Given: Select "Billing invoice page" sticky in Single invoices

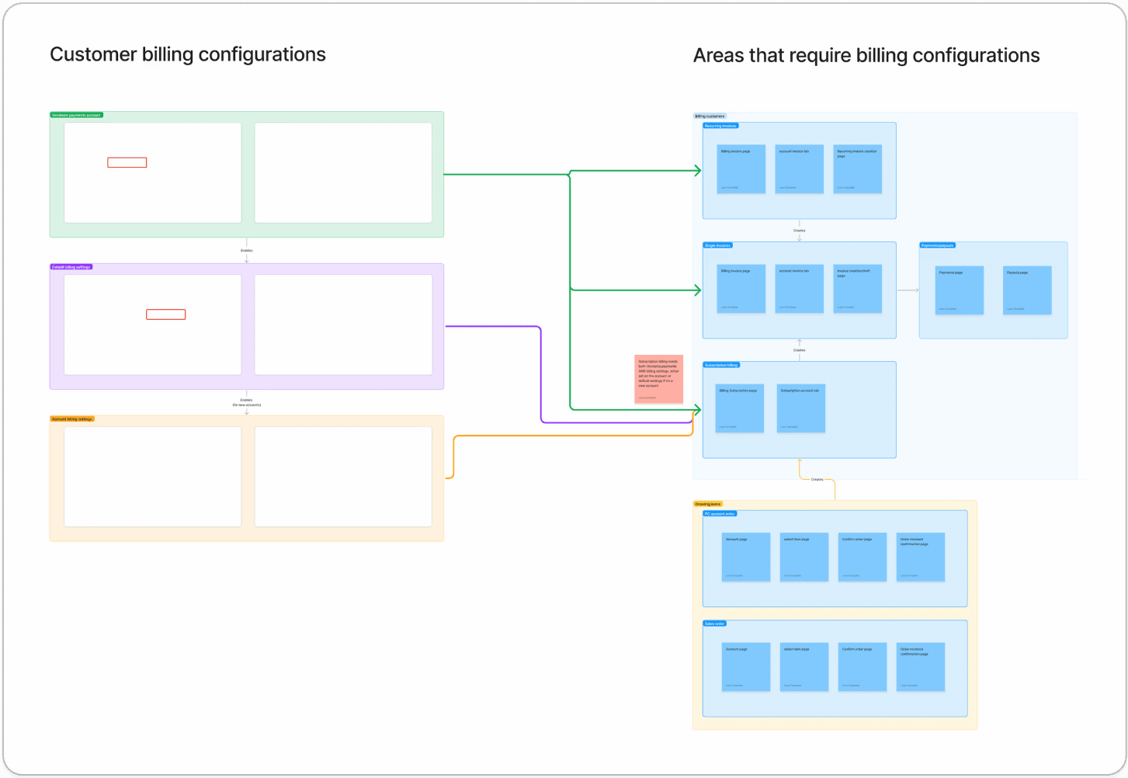Looking at the screenshot, I should [741, 289].
